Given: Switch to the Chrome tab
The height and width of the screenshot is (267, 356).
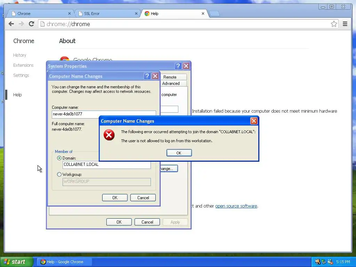Looking at the screenshot, I should click(41, 14).
